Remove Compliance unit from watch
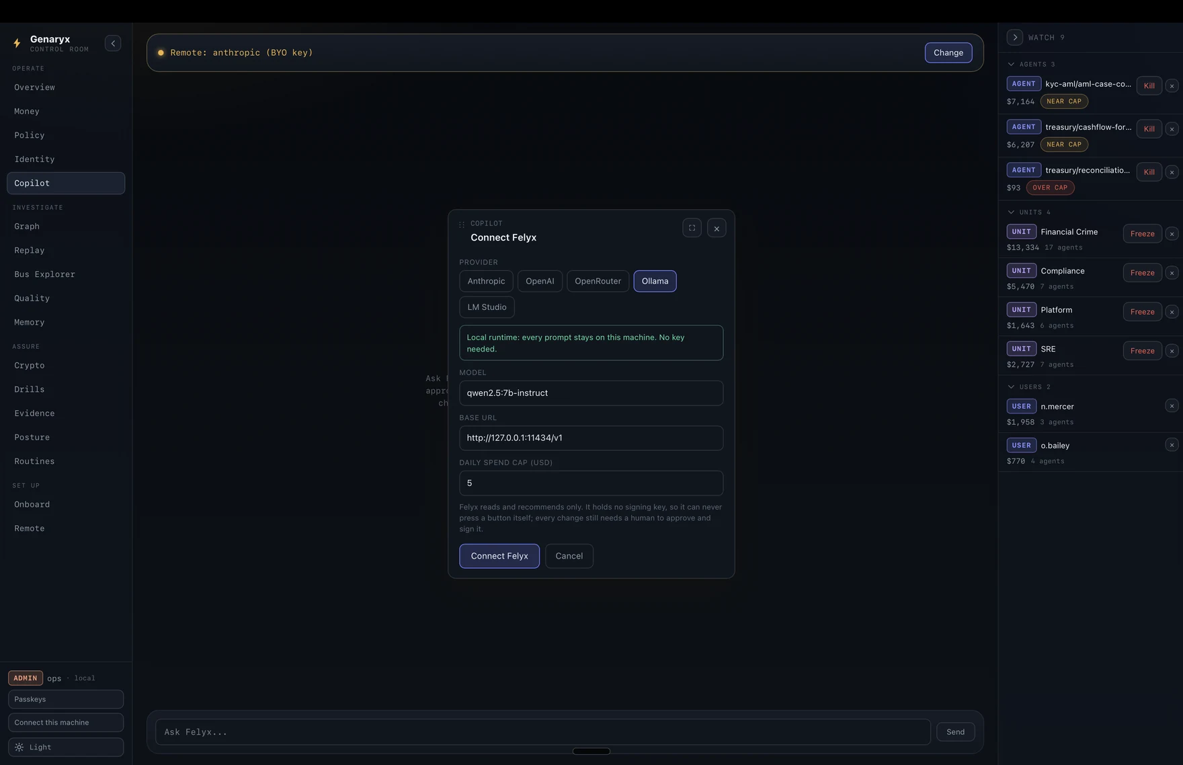The height and width of the screenshot is (765, 1183). click(1172, 273)
